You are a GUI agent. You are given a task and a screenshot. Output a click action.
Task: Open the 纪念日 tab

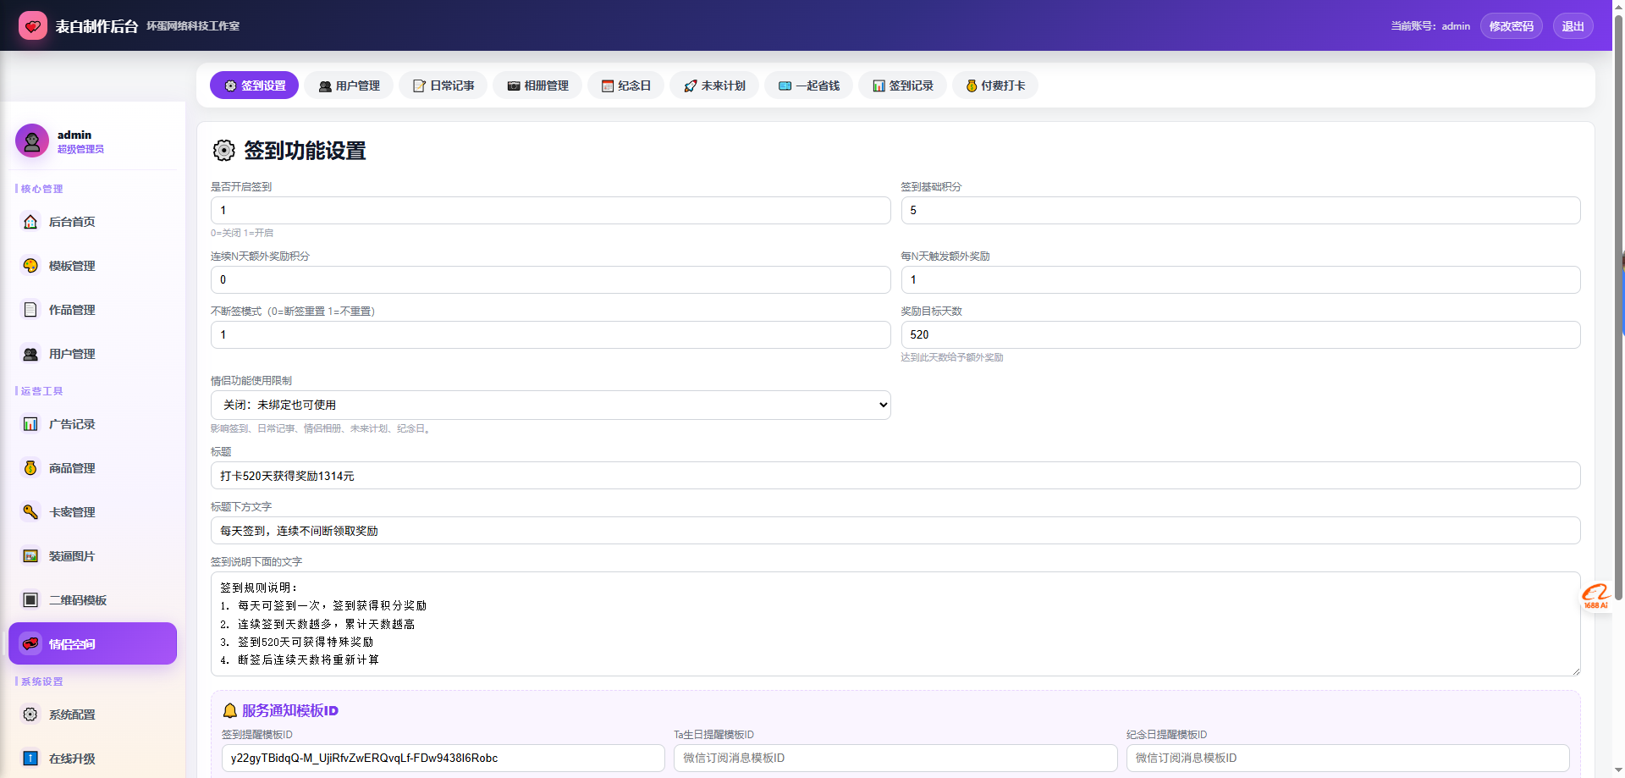pos(626,86)
